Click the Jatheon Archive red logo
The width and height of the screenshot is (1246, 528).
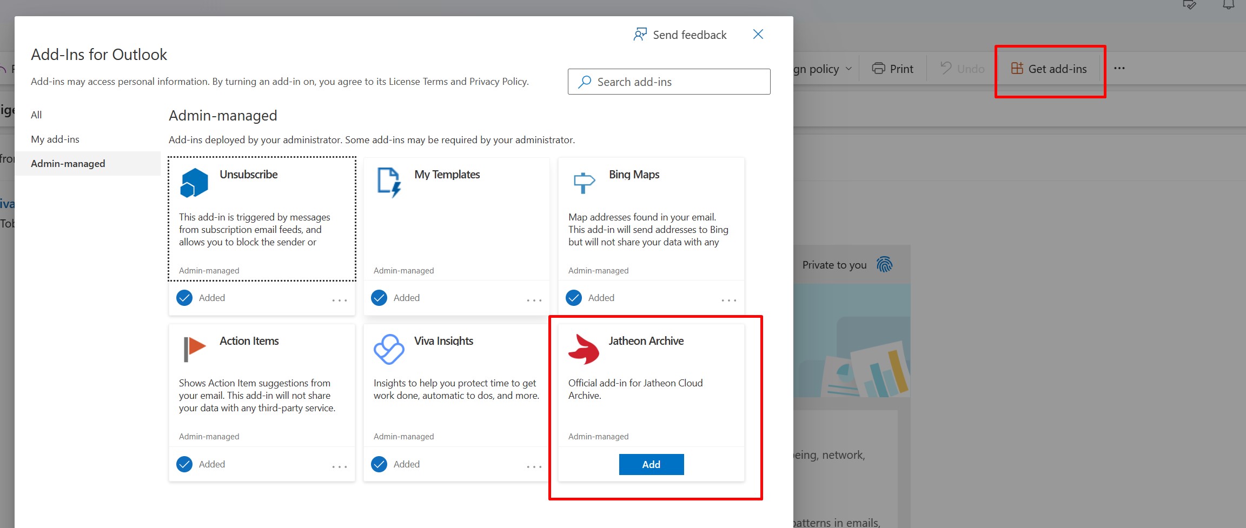(584, 349)
